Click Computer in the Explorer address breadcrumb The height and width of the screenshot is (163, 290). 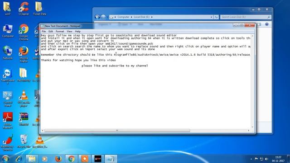tap(123, 17)
